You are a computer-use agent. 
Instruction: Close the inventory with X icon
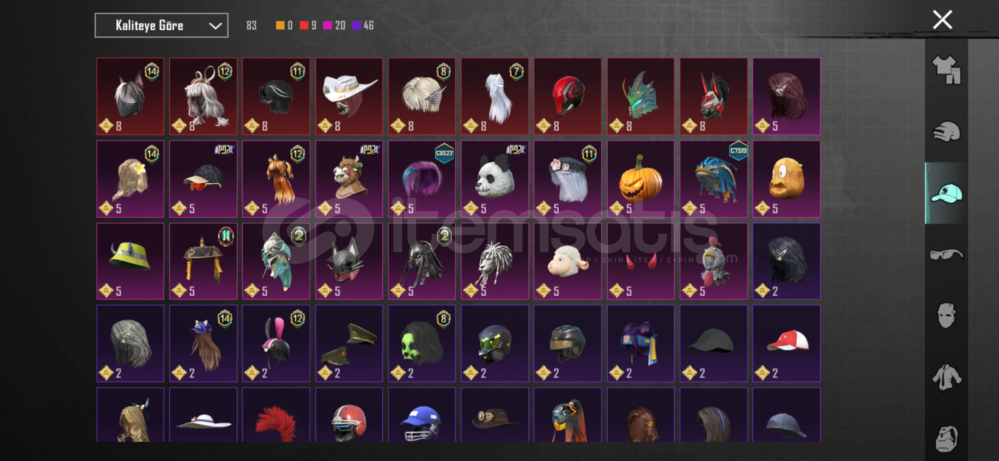pos(942,20)
